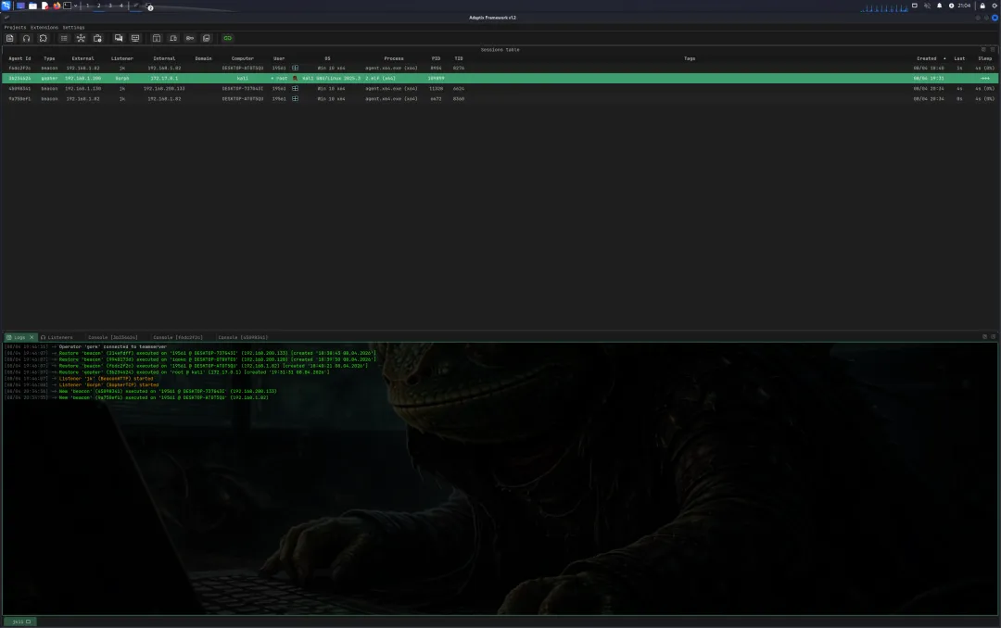Select beacon session row f6dc2f2c
Viewport: 1001px width, 628px height.
click(500, 68)
